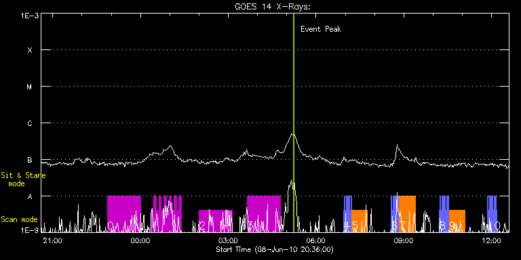Click the green Event Peak vertical line
Screen dimensions: 521x260
point(294,123)
